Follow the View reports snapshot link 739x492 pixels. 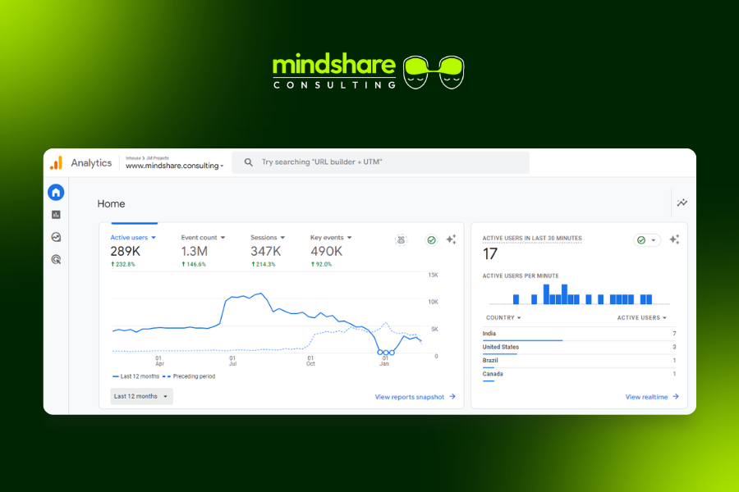coord(415,397)
